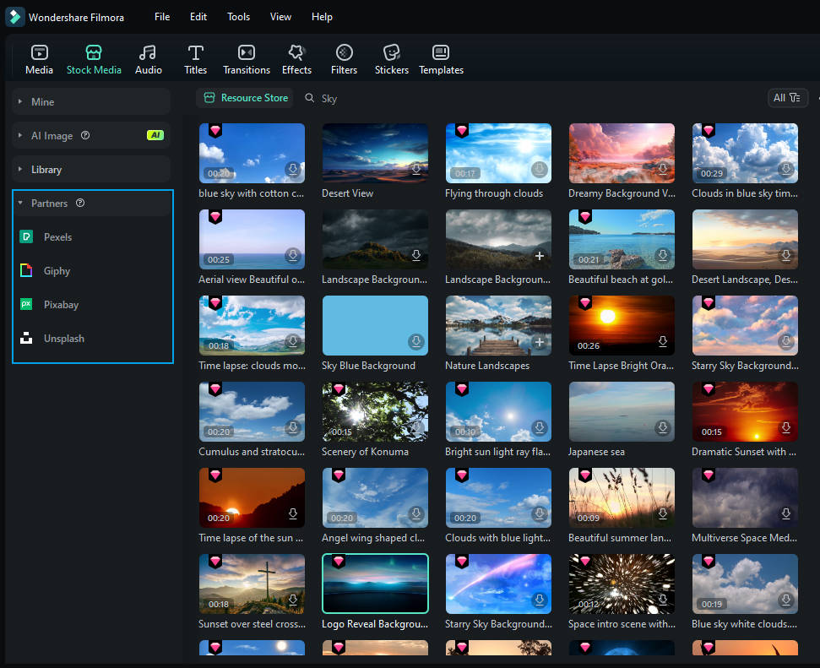This screenshot has height=668, width=820.
Task: Open the Help menu
Action: pos(322,17)
